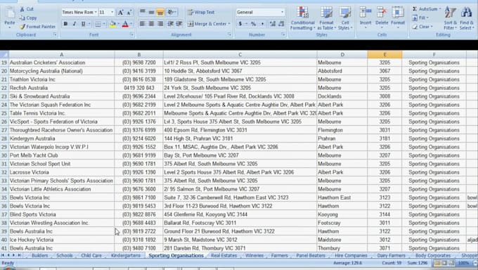Image resolution: width=478 pixels, height=270 pixels.
Task: Switch to the Real Estates sheet tab
Action: click(x=224, y=256)
